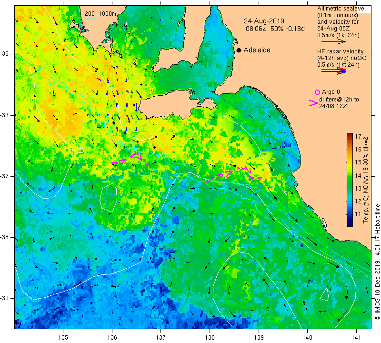The image size is (381, 343).
Task: Click the temperature color bar scale
Action: tap(350, 180)
